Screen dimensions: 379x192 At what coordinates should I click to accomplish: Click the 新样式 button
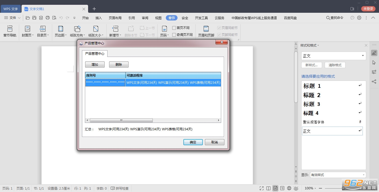point(311,65)
